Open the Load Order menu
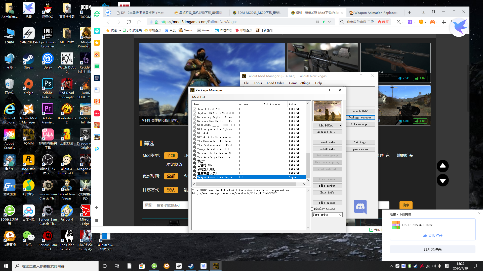 click(x=275, y=83)
